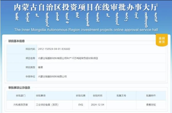172x113 pixels.
Task: Click the 项目代码 field label
Action: point(30,49)
